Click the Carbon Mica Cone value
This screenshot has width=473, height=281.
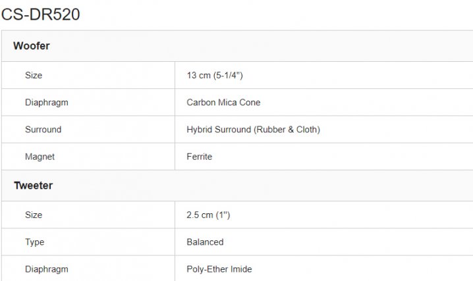223,103
